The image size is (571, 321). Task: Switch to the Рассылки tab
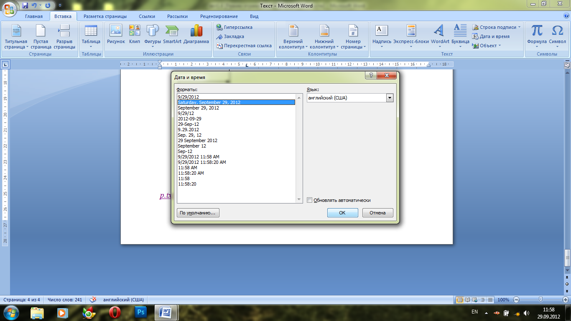pyautogui.click(x=178, y=16)
